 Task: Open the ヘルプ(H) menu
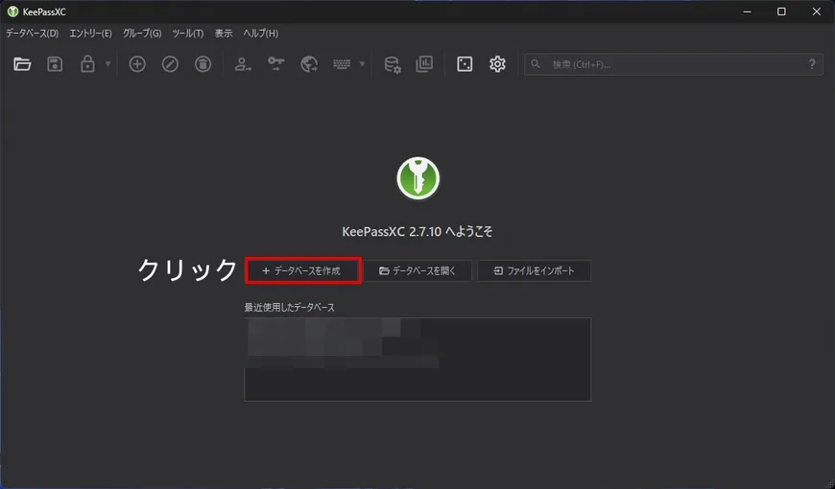pos(261,34)
